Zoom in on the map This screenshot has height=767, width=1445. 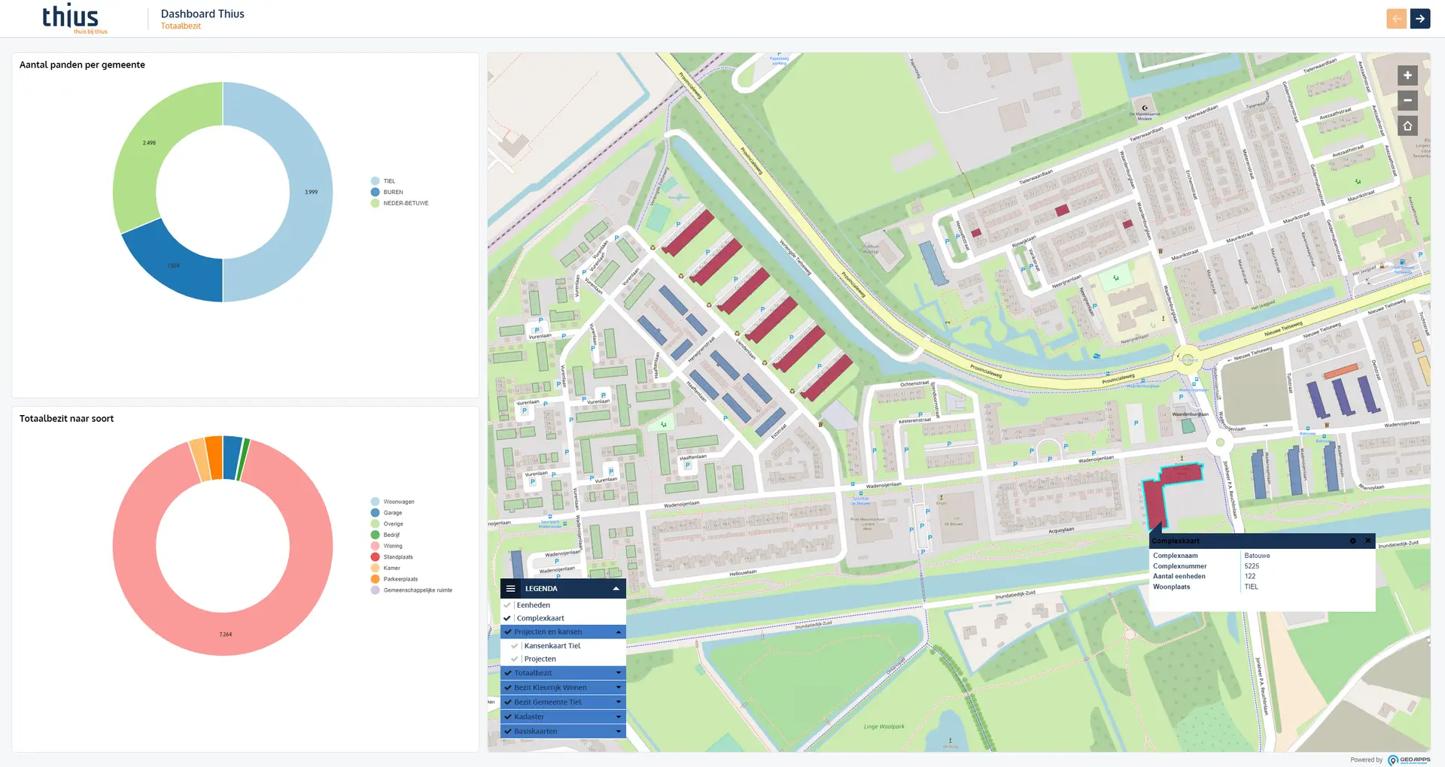(1407, 75)
